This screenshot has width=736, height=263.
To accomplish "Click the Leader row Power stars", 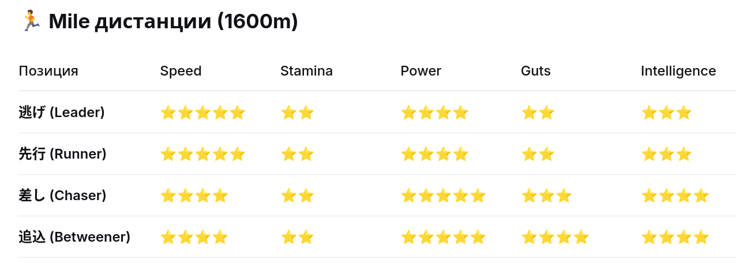I will (434, 112).
